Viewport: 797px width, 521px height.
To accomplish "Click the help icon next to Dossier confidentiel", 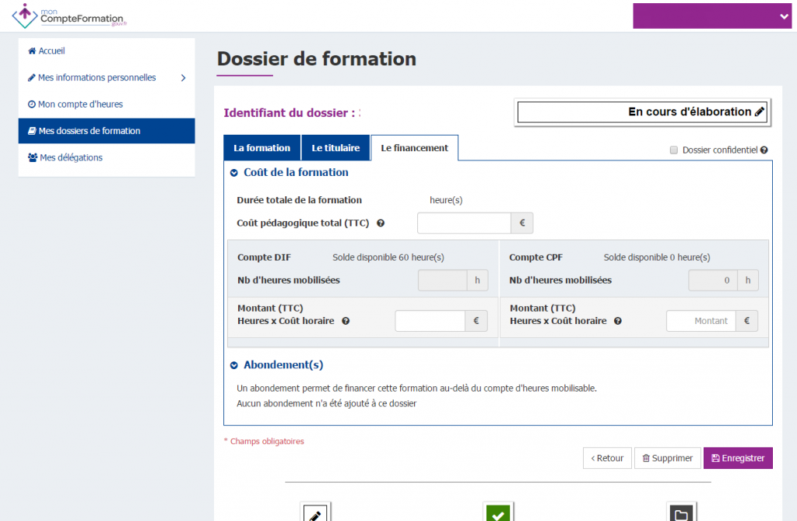I will pyautogui.click(x=764, y=150).
